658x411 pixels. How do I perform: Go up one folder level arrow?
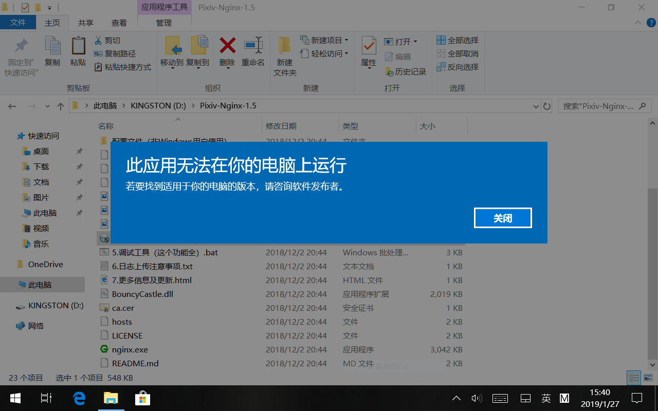pos(61,106)
